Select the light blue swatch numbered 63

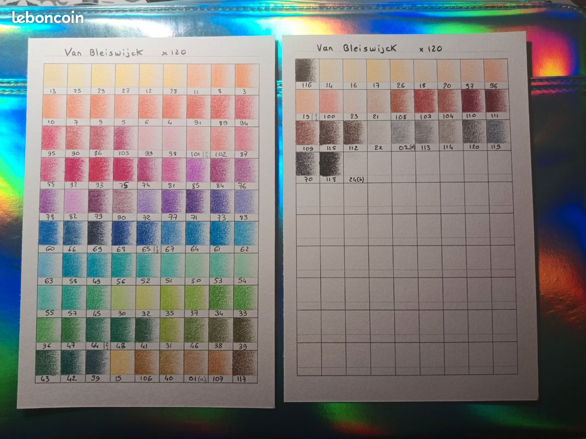pyautogui.click(x=49, y=266)
